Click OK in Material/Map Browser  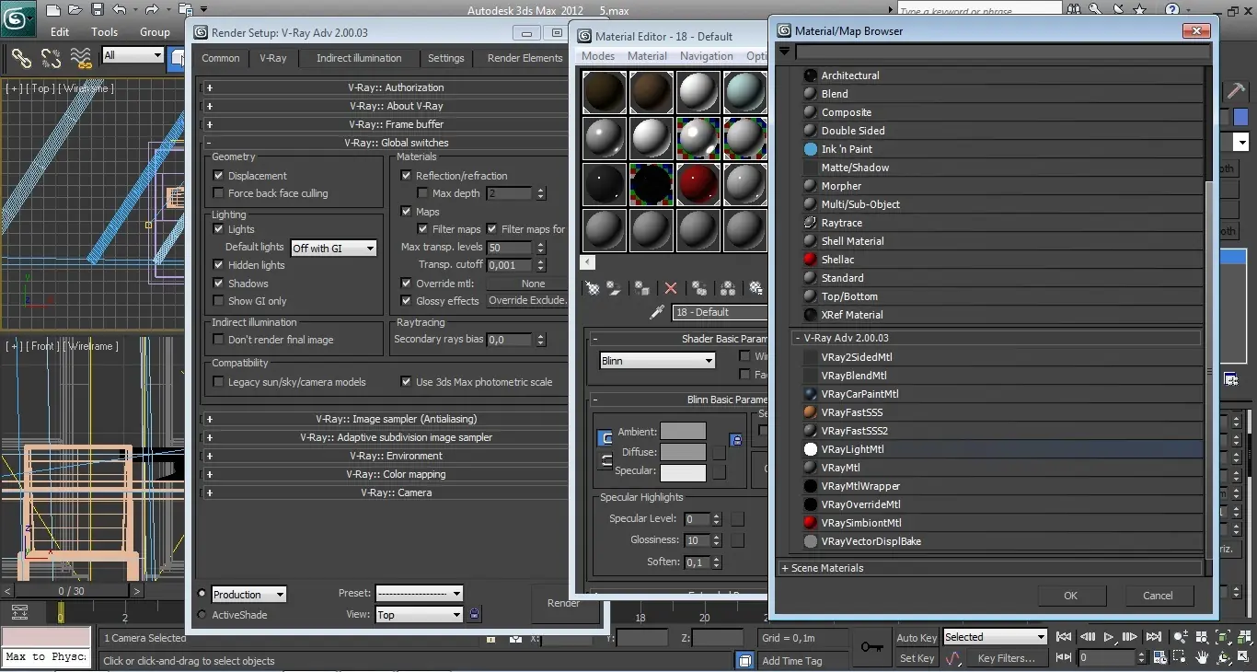coord(1070,596)
